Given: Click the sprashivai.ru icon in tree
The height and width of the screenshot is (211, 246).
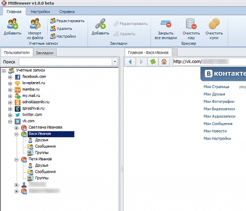Looking at the screenshot, I should [18, 109].
